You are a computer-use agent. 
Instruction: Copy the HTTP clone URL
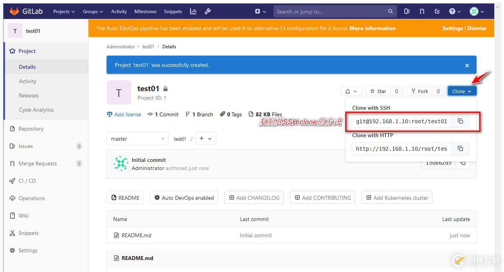click(x=460, y=148)
